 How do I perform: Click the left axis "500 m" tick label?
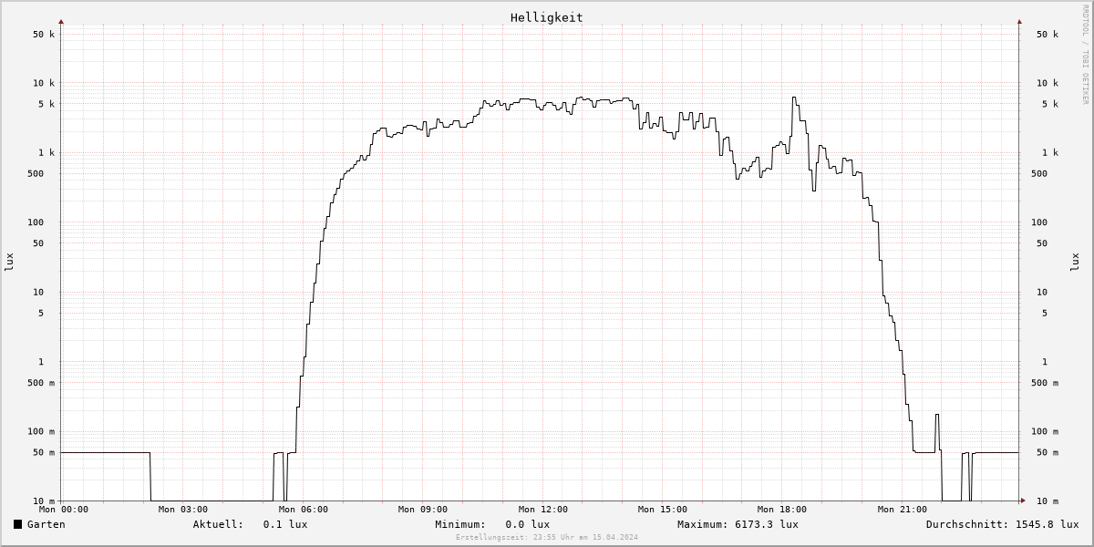coord(42,383)
